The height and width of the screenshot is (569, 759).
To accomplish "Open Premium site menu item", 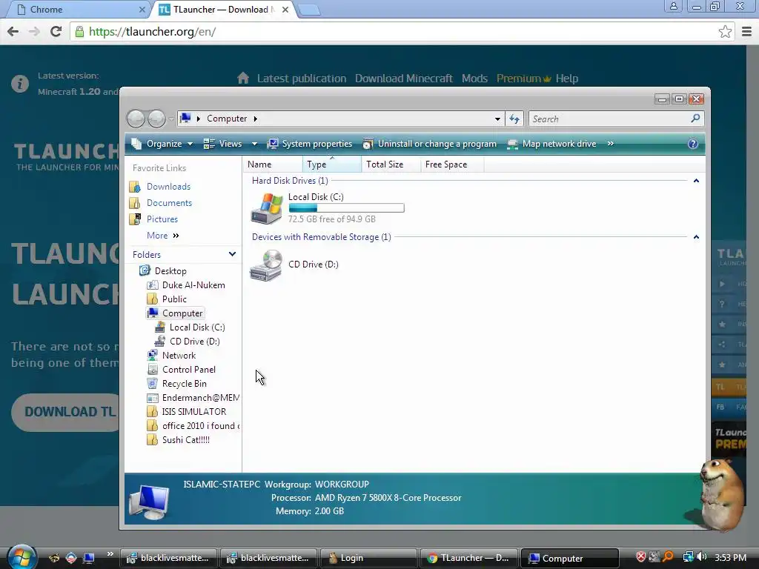I will [x=524, y=79].
